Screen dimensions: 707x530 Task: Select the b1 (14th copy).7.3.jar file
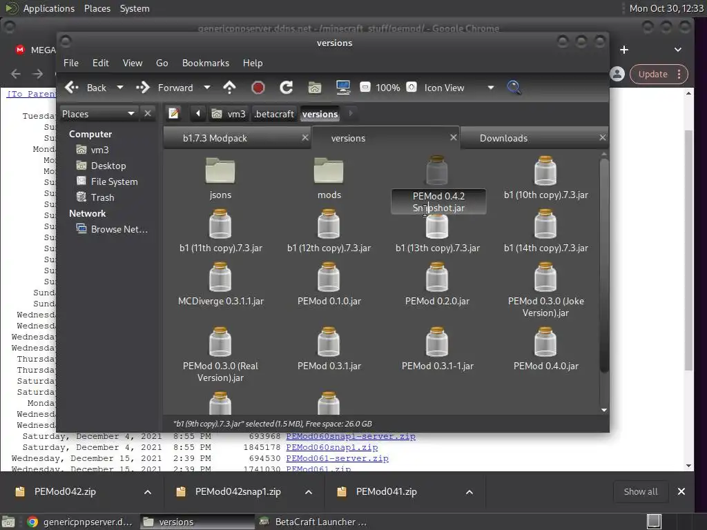[545, 230]
